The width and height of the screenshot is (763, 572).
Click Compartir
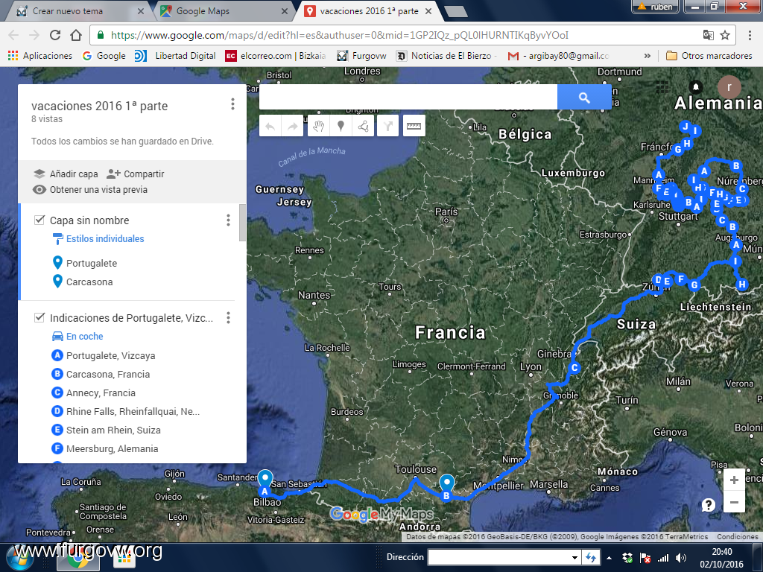tap(144, 174)
